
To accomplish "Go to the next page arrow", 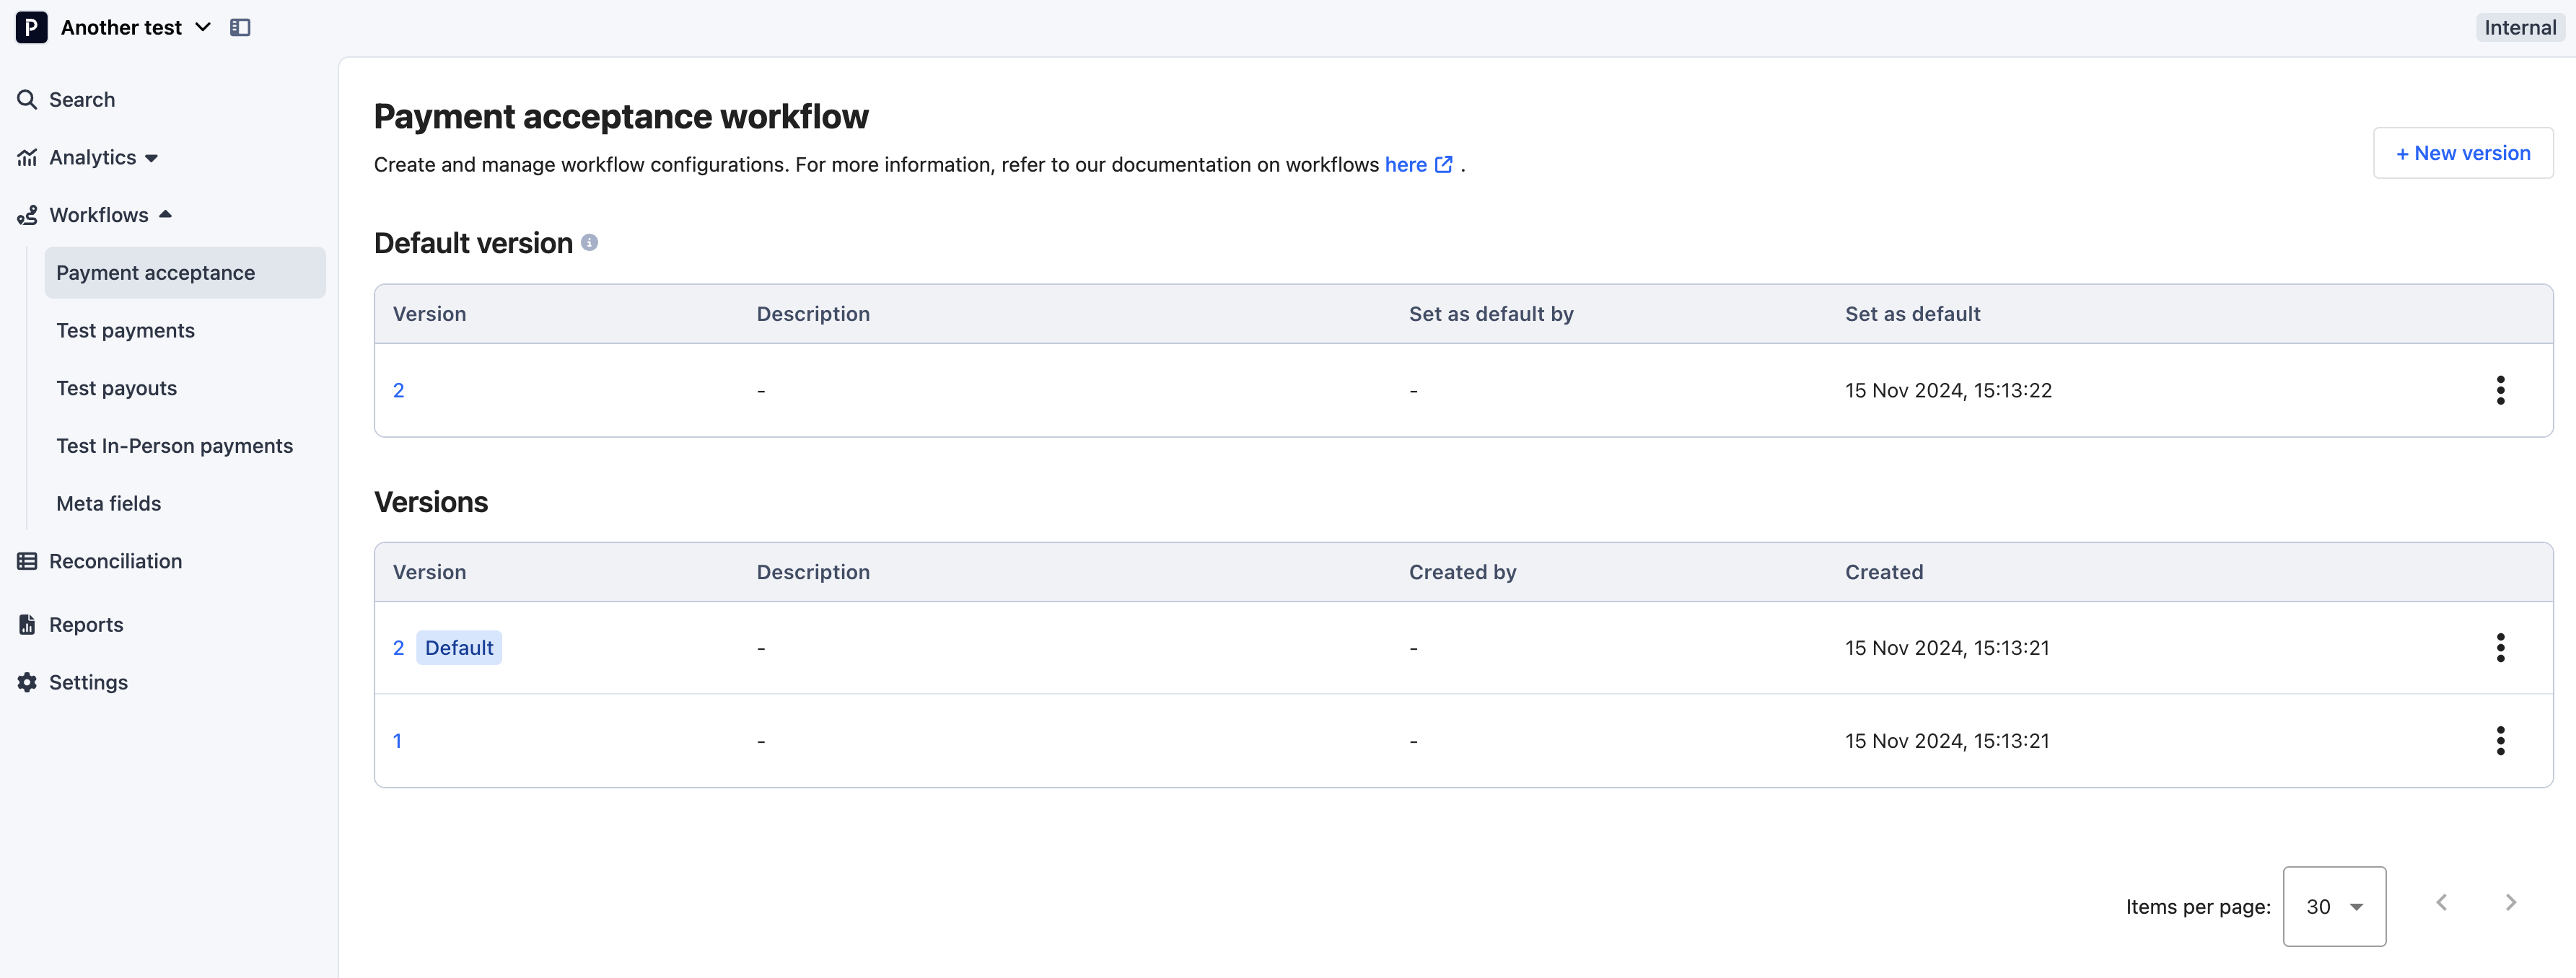I will [2510, 903].
